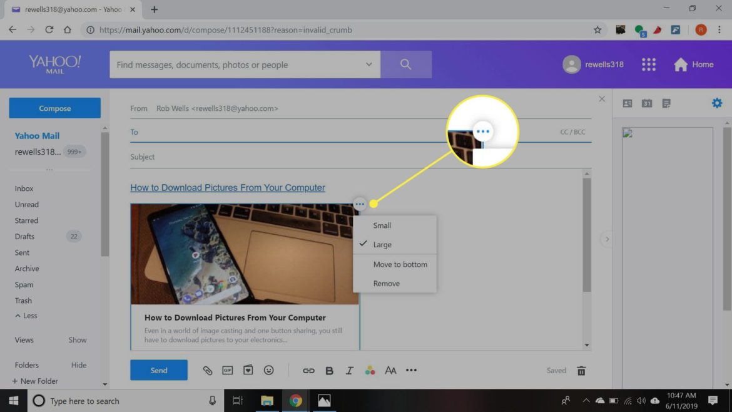This screenshot has height=412, width=732.
Task: Open the Calendar icon in right panel
Action: click(647, 103)
